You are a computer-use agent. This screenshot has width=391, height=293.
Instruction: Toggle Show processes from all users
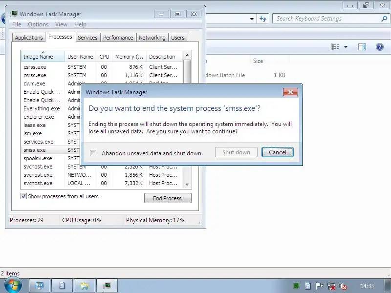click(x=23, y=196)
